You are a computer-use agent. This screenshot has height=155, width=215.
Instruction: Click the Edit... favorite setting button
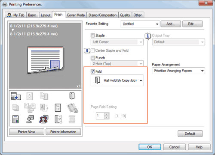click(192, 24)
